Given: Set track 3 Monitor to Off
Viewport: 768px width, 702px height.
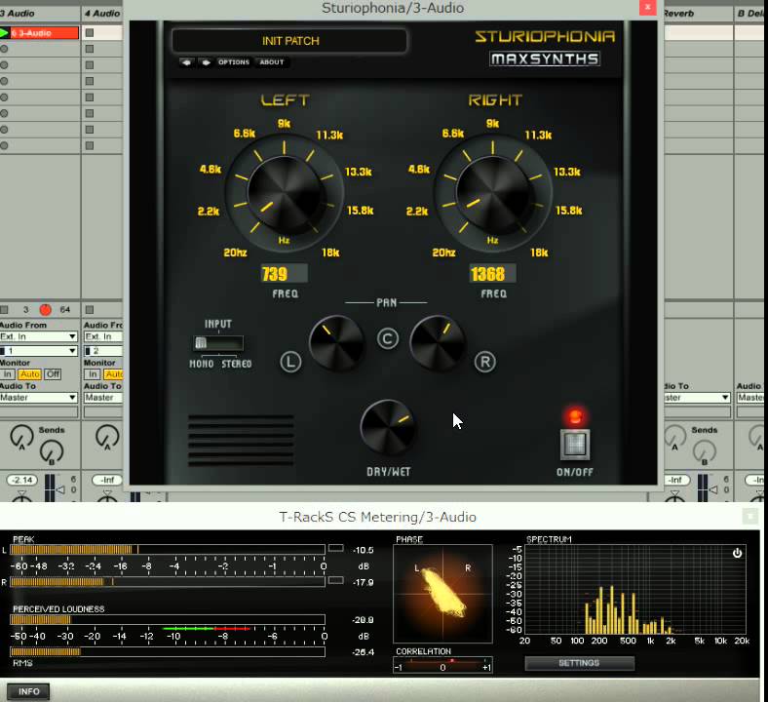Looking at the screenshot, I should pyautogui.click(x=53, y=374).
